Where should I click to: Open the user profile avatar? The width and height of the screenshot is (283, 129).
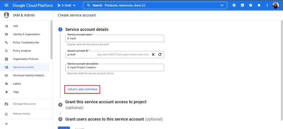click(275, 5)
